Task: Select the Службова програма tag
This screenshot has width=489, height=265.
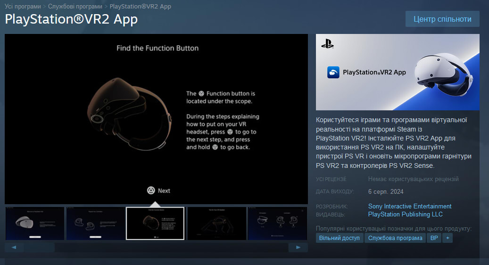Action: click(x=395, y=238)
